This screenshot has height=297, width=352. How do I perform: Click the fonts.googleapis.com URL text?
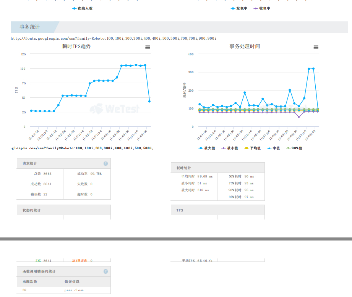tap(114, 38)
